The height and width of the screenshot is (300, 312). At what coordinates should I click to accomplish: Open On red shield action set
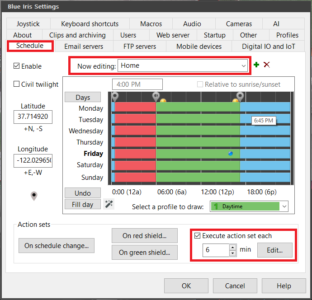(145, 236)
